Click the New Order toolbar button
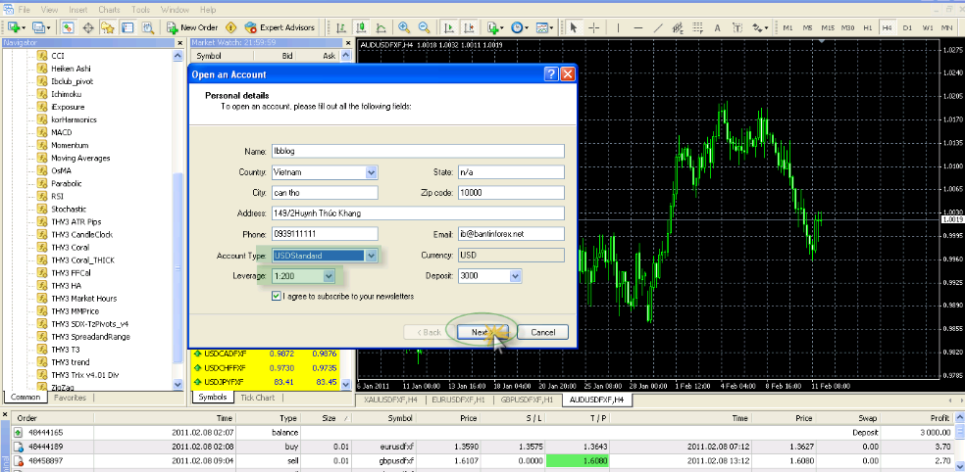 click(x=192, y=27)
